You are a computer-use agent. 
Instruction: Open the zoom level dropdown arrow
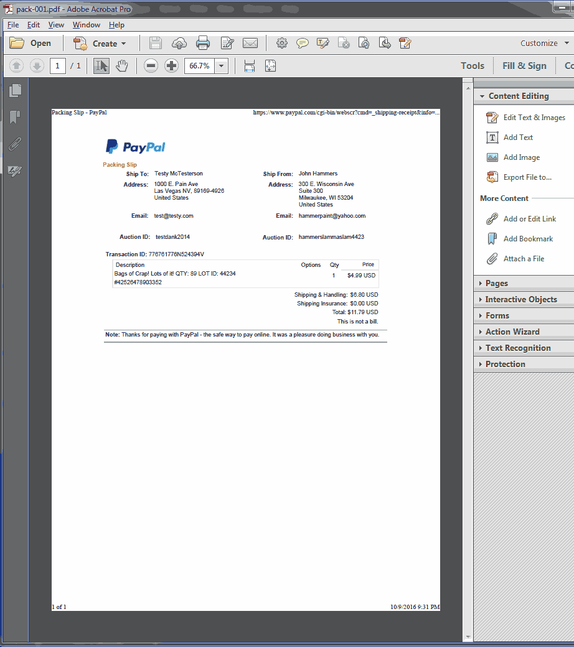coord(222,65)
